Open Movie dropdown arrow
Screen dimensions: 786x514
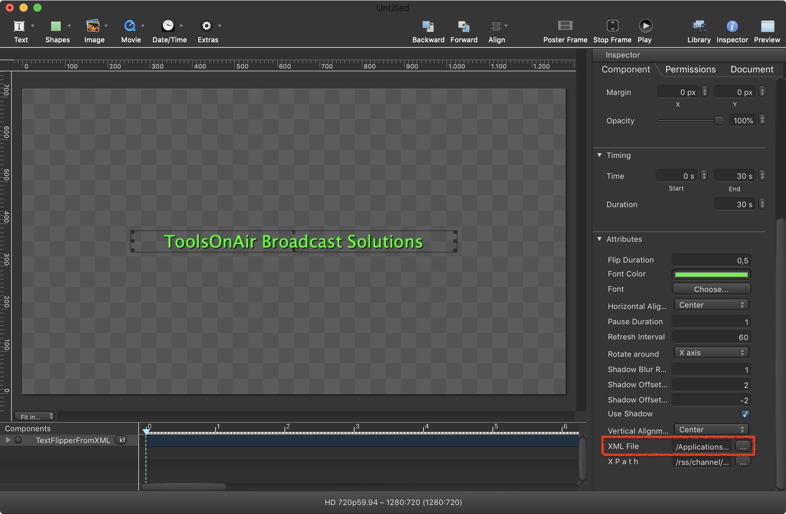[x=143, y=26]
